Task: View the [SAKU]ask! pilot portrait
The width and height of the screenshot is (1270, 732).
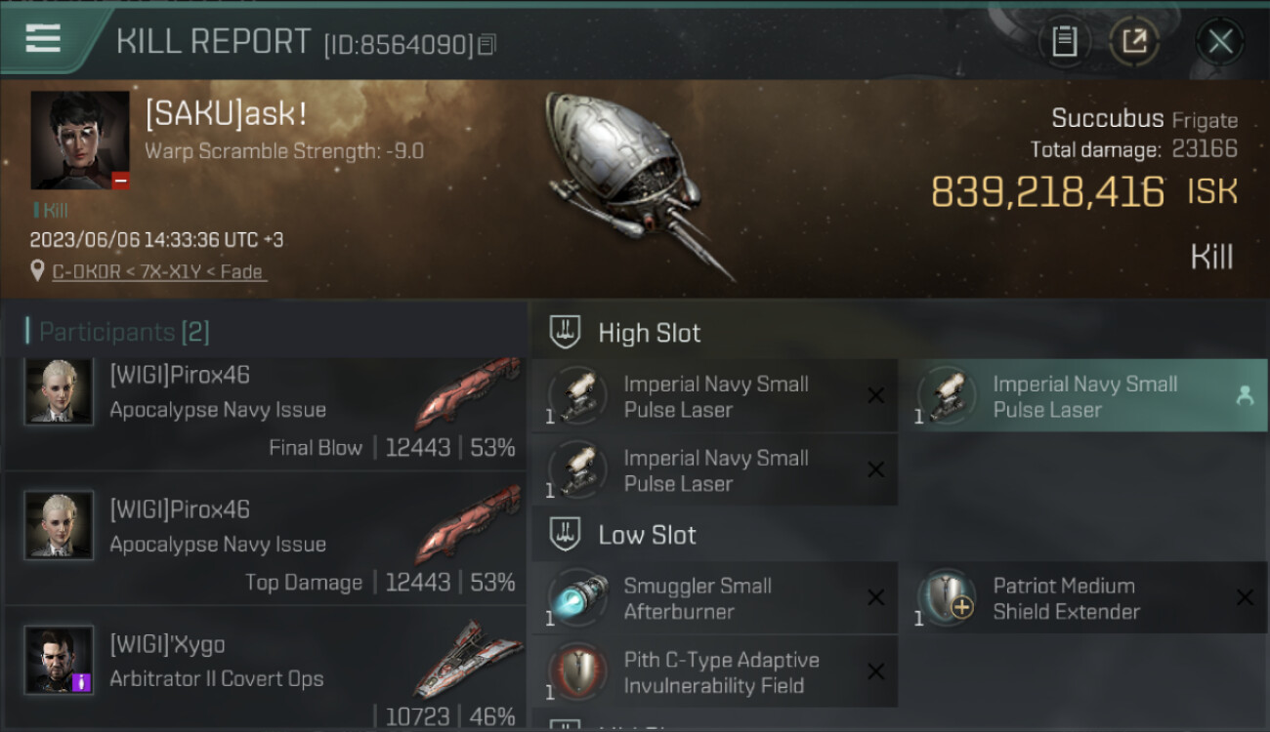Action: point(80,141)
